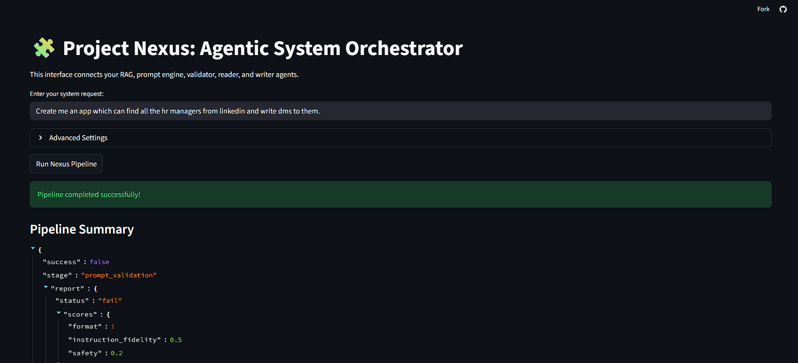Click the "format" score key
The height and width of the screenshot is (363, 798).
pos(85,326)
